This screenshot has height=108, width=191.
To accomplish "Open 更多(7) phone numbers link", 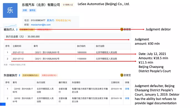I will [50, 20].
